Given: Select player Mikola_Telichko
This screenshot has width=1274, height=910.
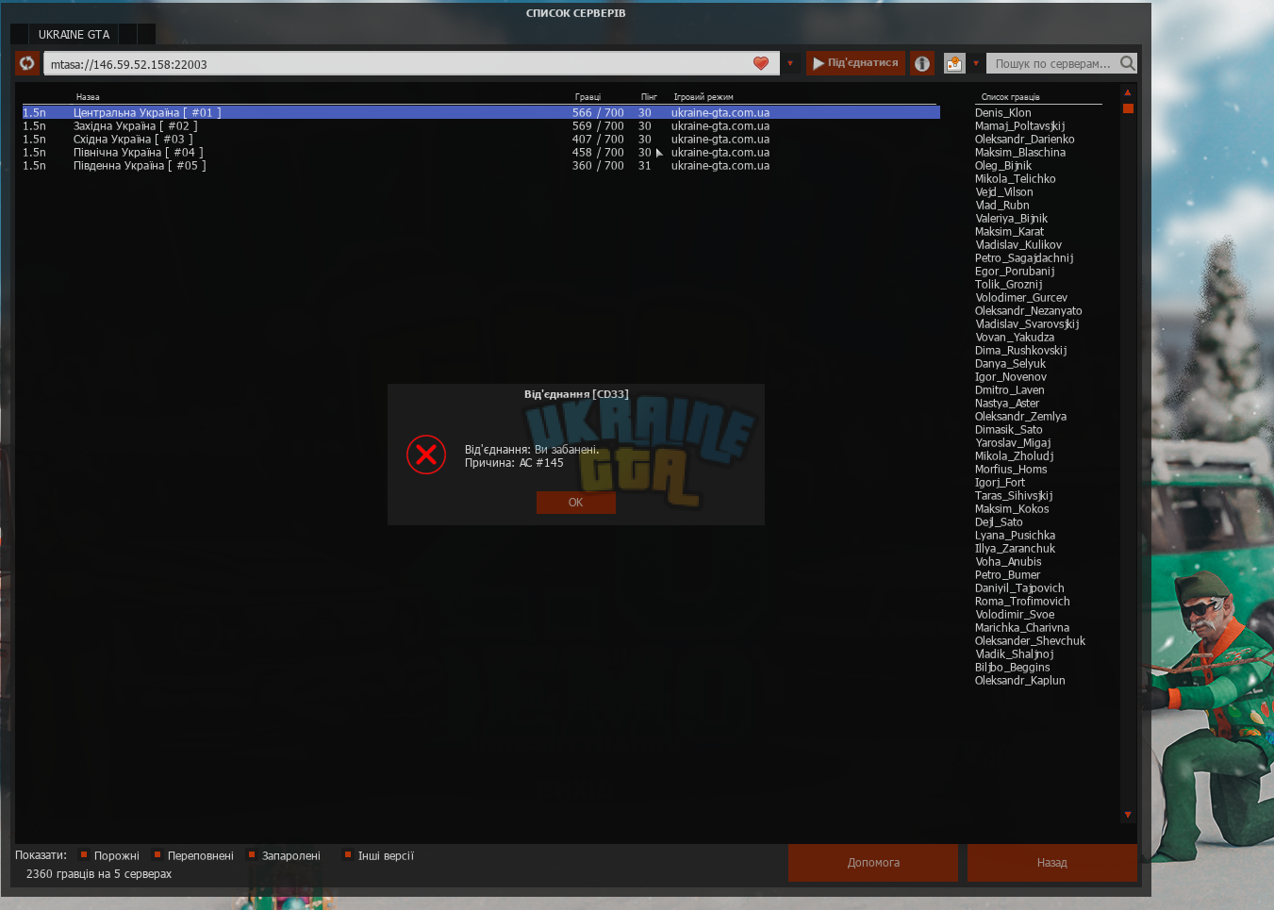Looking at the screenshot, I should coord(1015,178).
